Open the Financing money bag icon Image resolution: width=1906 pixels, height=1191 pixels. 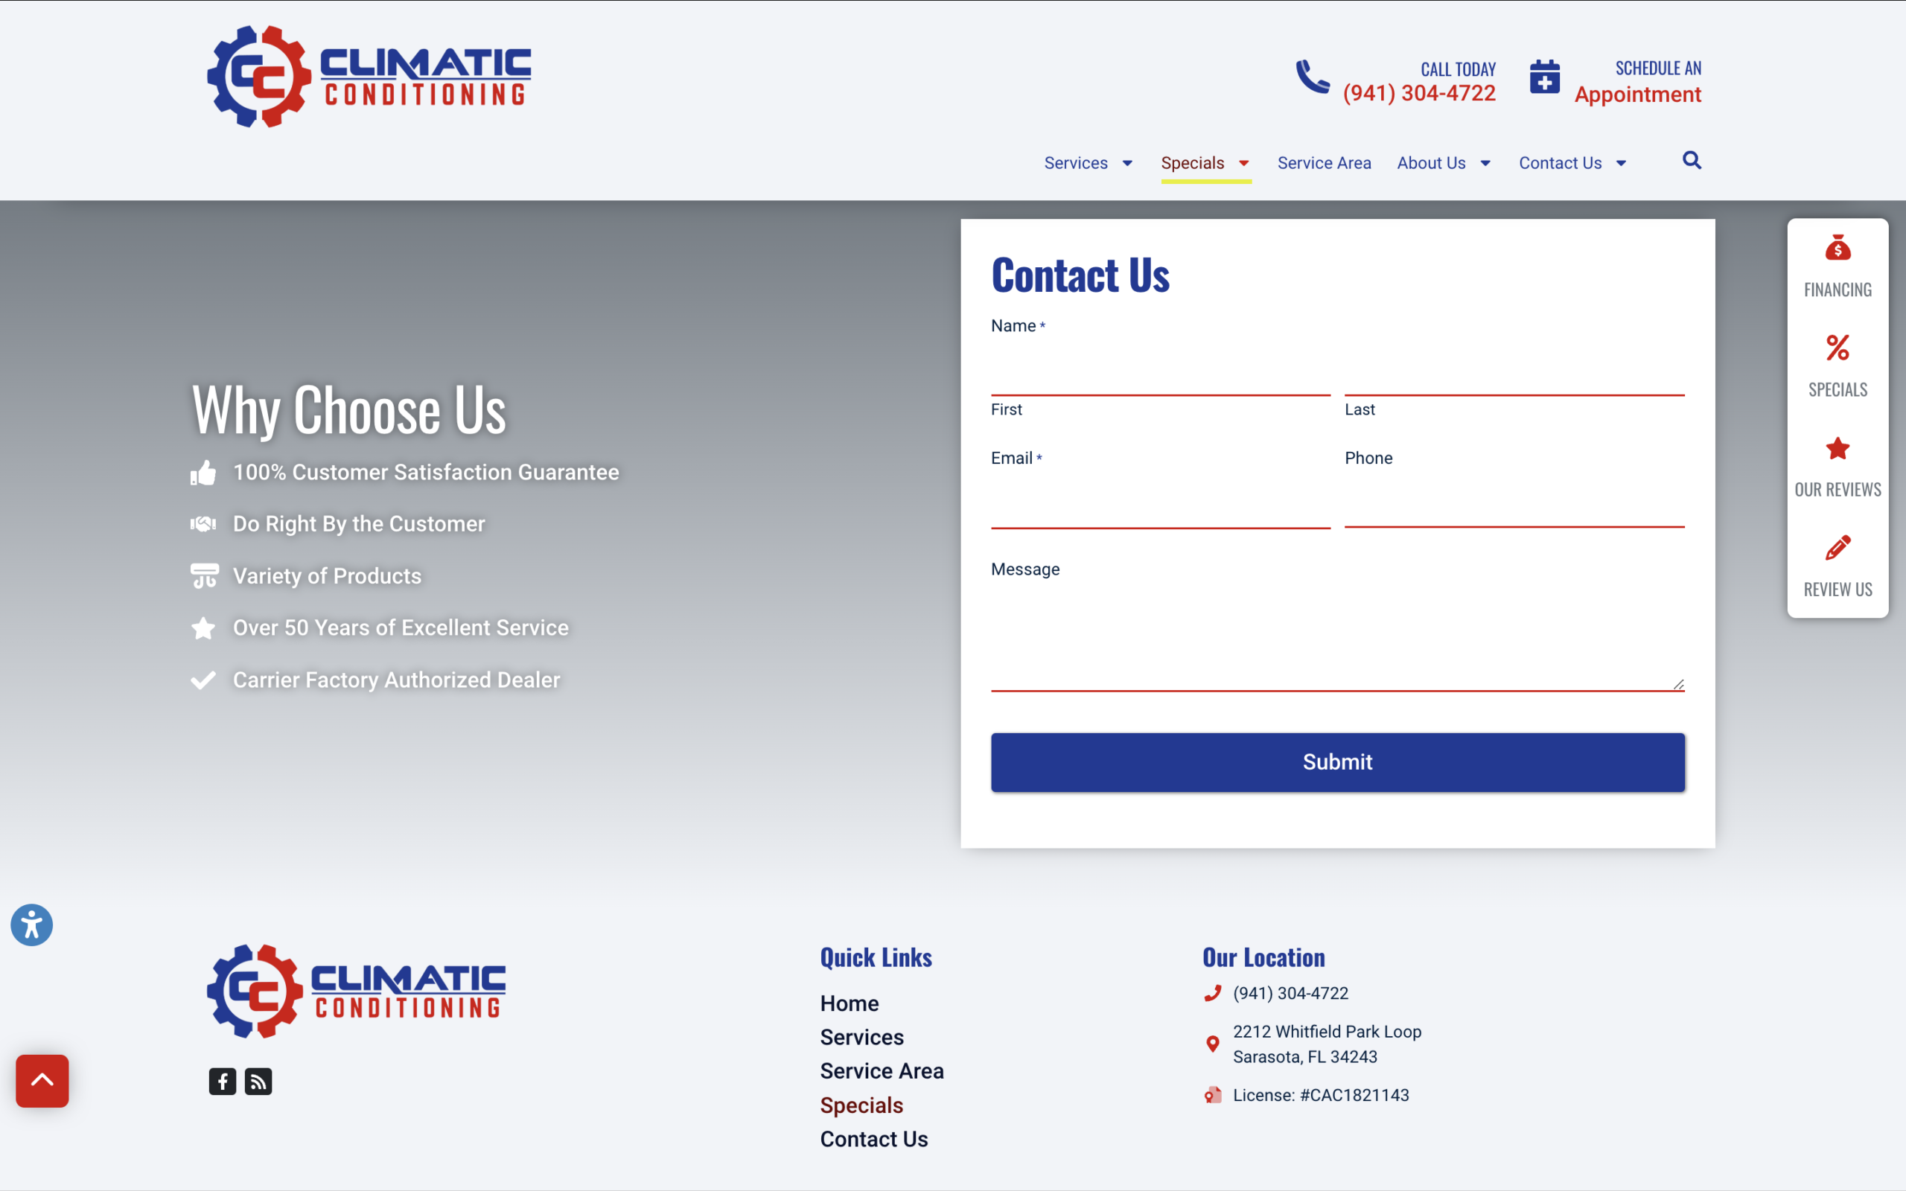(1837, 249)
